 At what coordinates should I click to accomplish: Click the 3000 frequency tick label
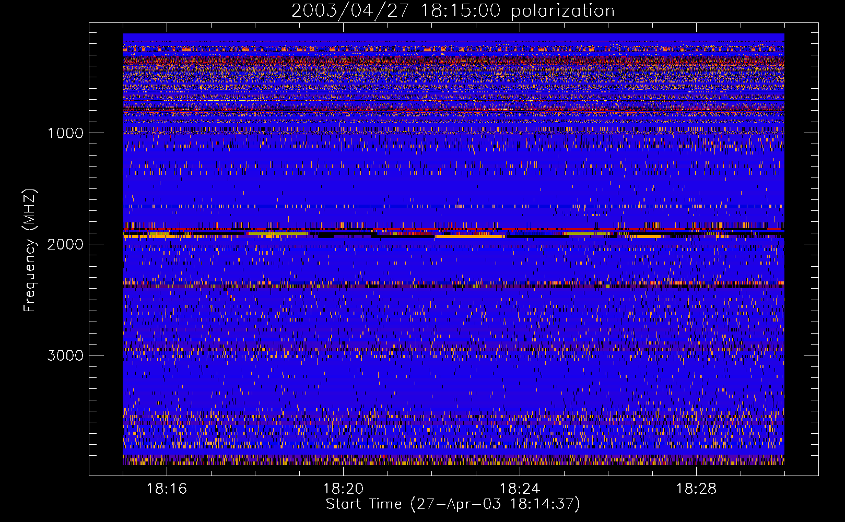65,355
